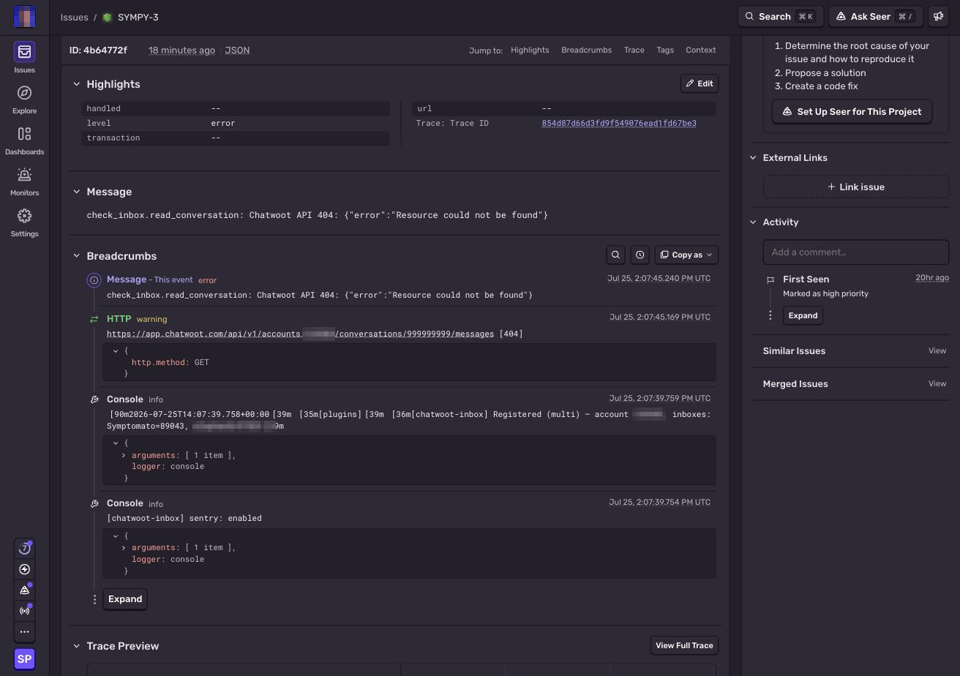Collapse the Highlights section
Viewport: 960px width, 676px height.
pos(76,84)
